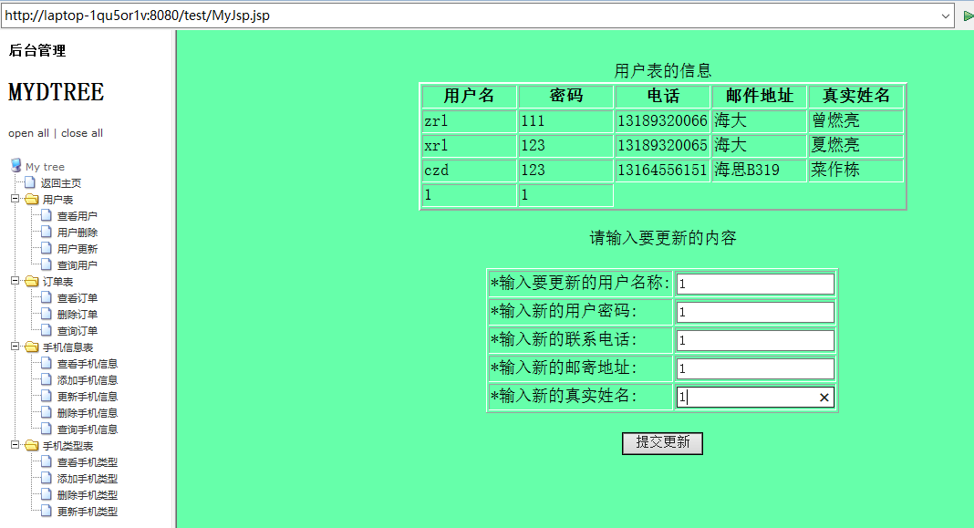
Task: Select 查询订单 in the tree
Action: (x=77, y=331)
